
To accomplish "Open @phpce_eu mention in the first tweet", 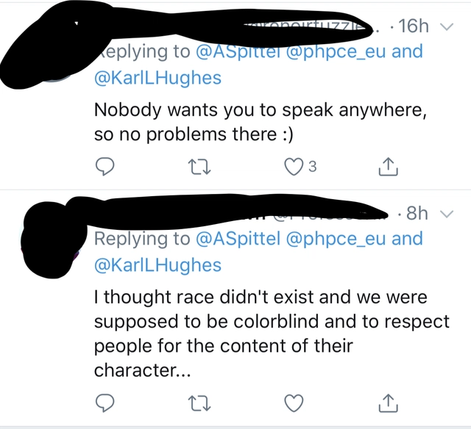I will [336, 51].
